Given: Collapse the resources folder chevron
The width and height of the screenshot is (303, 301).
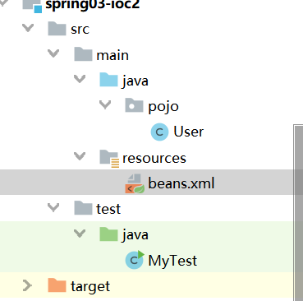Looking at the screenshot, I should click(x=80, y=156).
